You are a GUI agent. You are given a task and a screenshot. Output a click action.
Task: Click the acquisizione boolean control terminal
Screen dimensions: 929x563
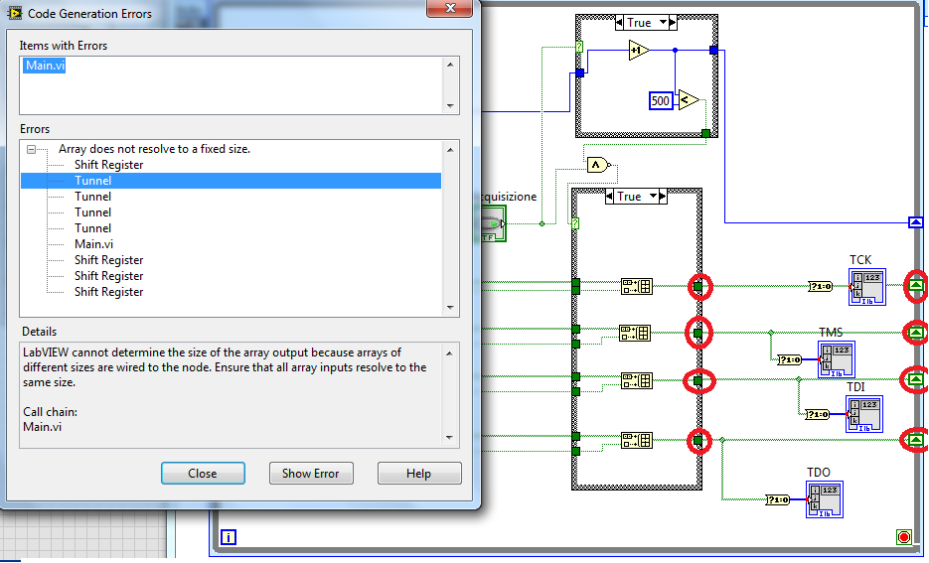[x=492, y=223]
